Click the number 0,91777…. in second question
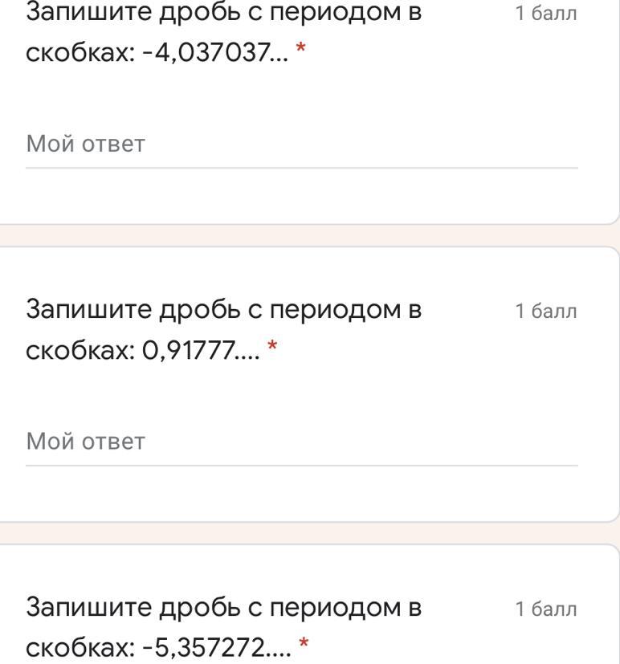The width and height of the screenshot is (620, 664). (x=200, y=351)
